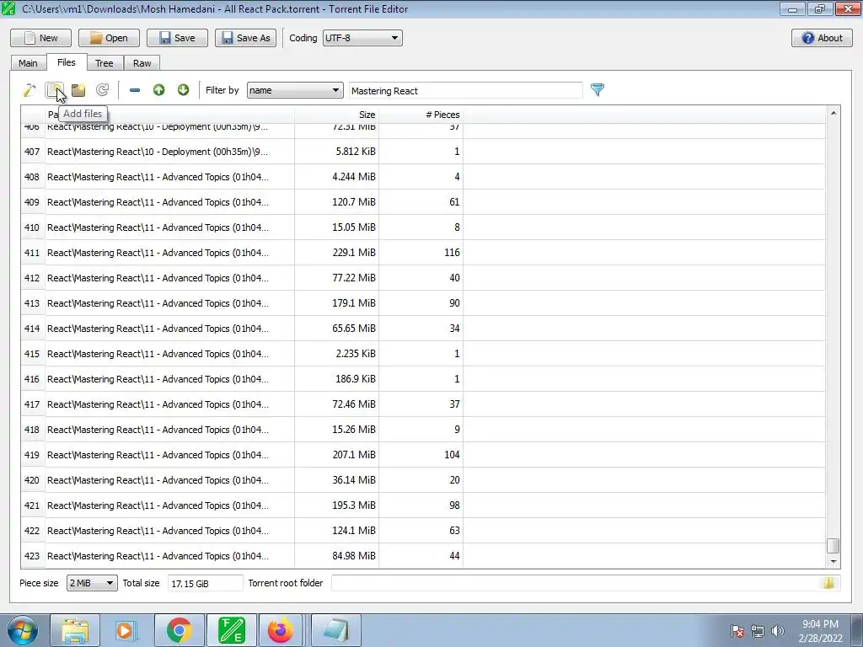Open Windows Start menu orb

pyautogui.click(x=23, y=630)
